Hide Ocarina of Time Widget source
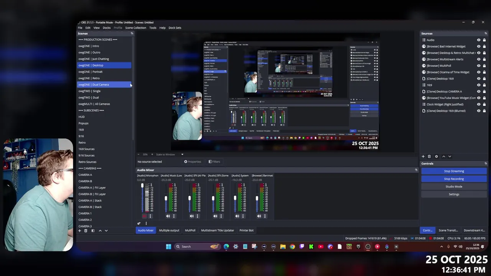 coord(479,72)
